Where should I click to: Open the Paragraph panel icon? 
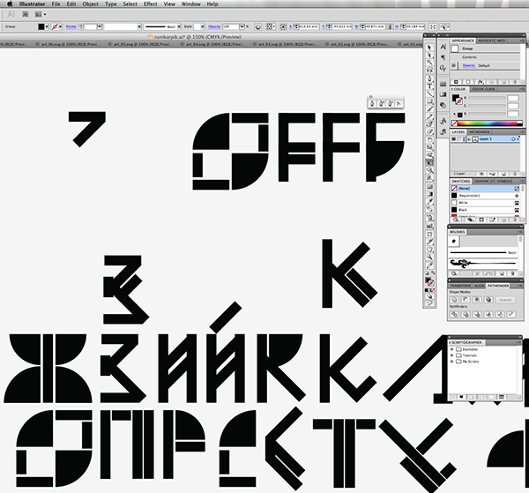tap(443, 57)
